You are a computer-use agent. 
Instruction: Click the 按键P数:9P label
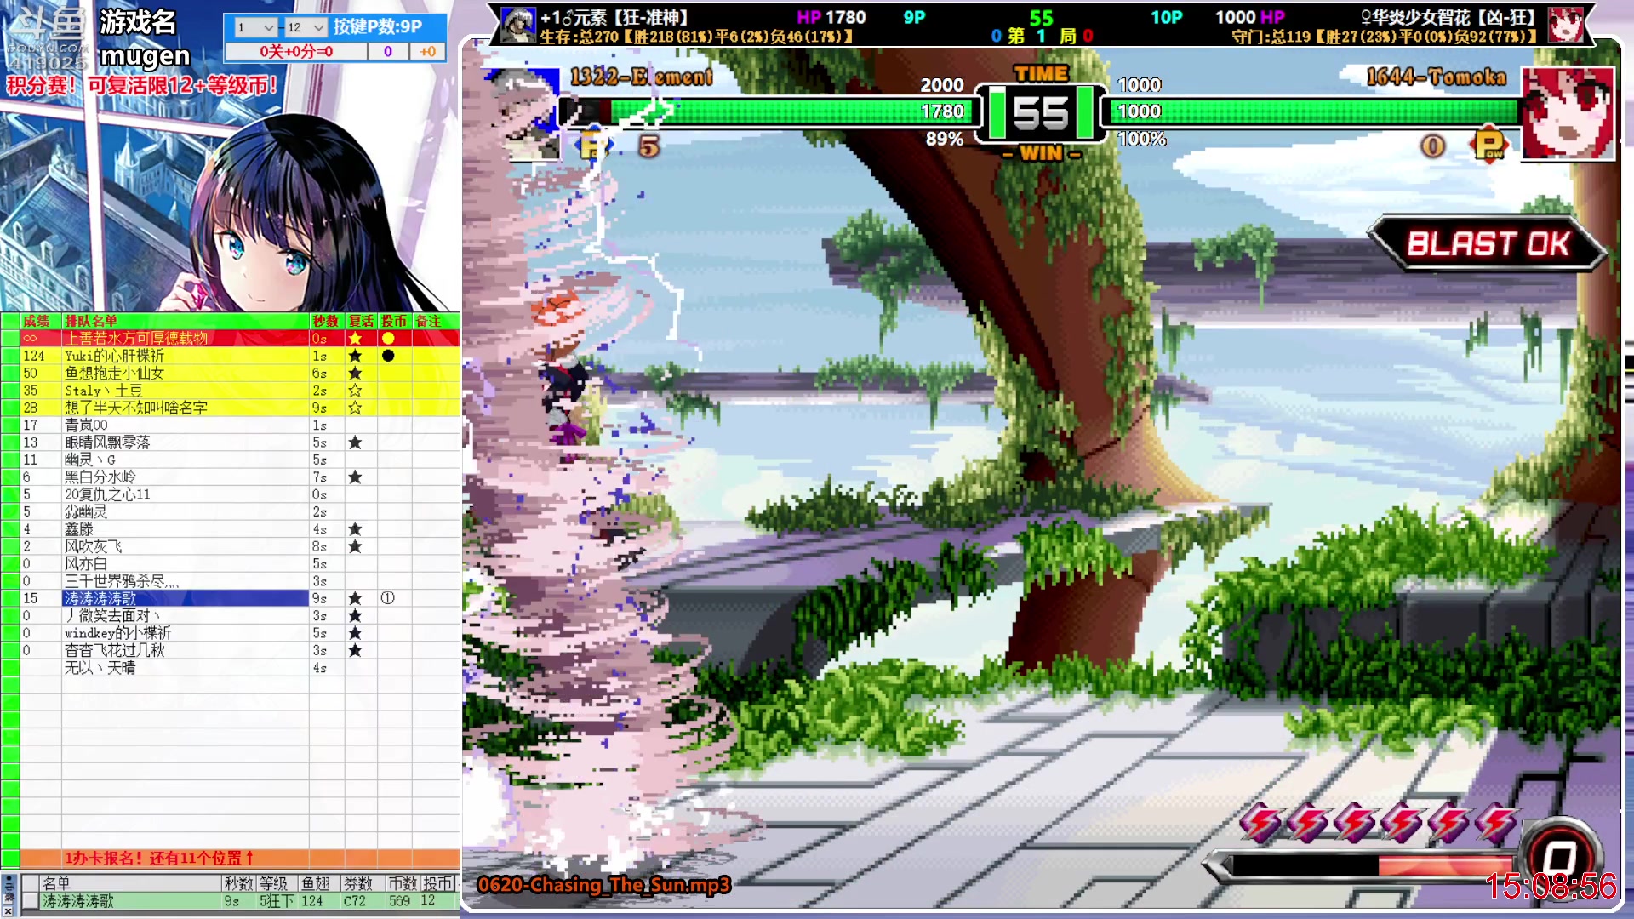pyautogui.click(x=378, y=26)
